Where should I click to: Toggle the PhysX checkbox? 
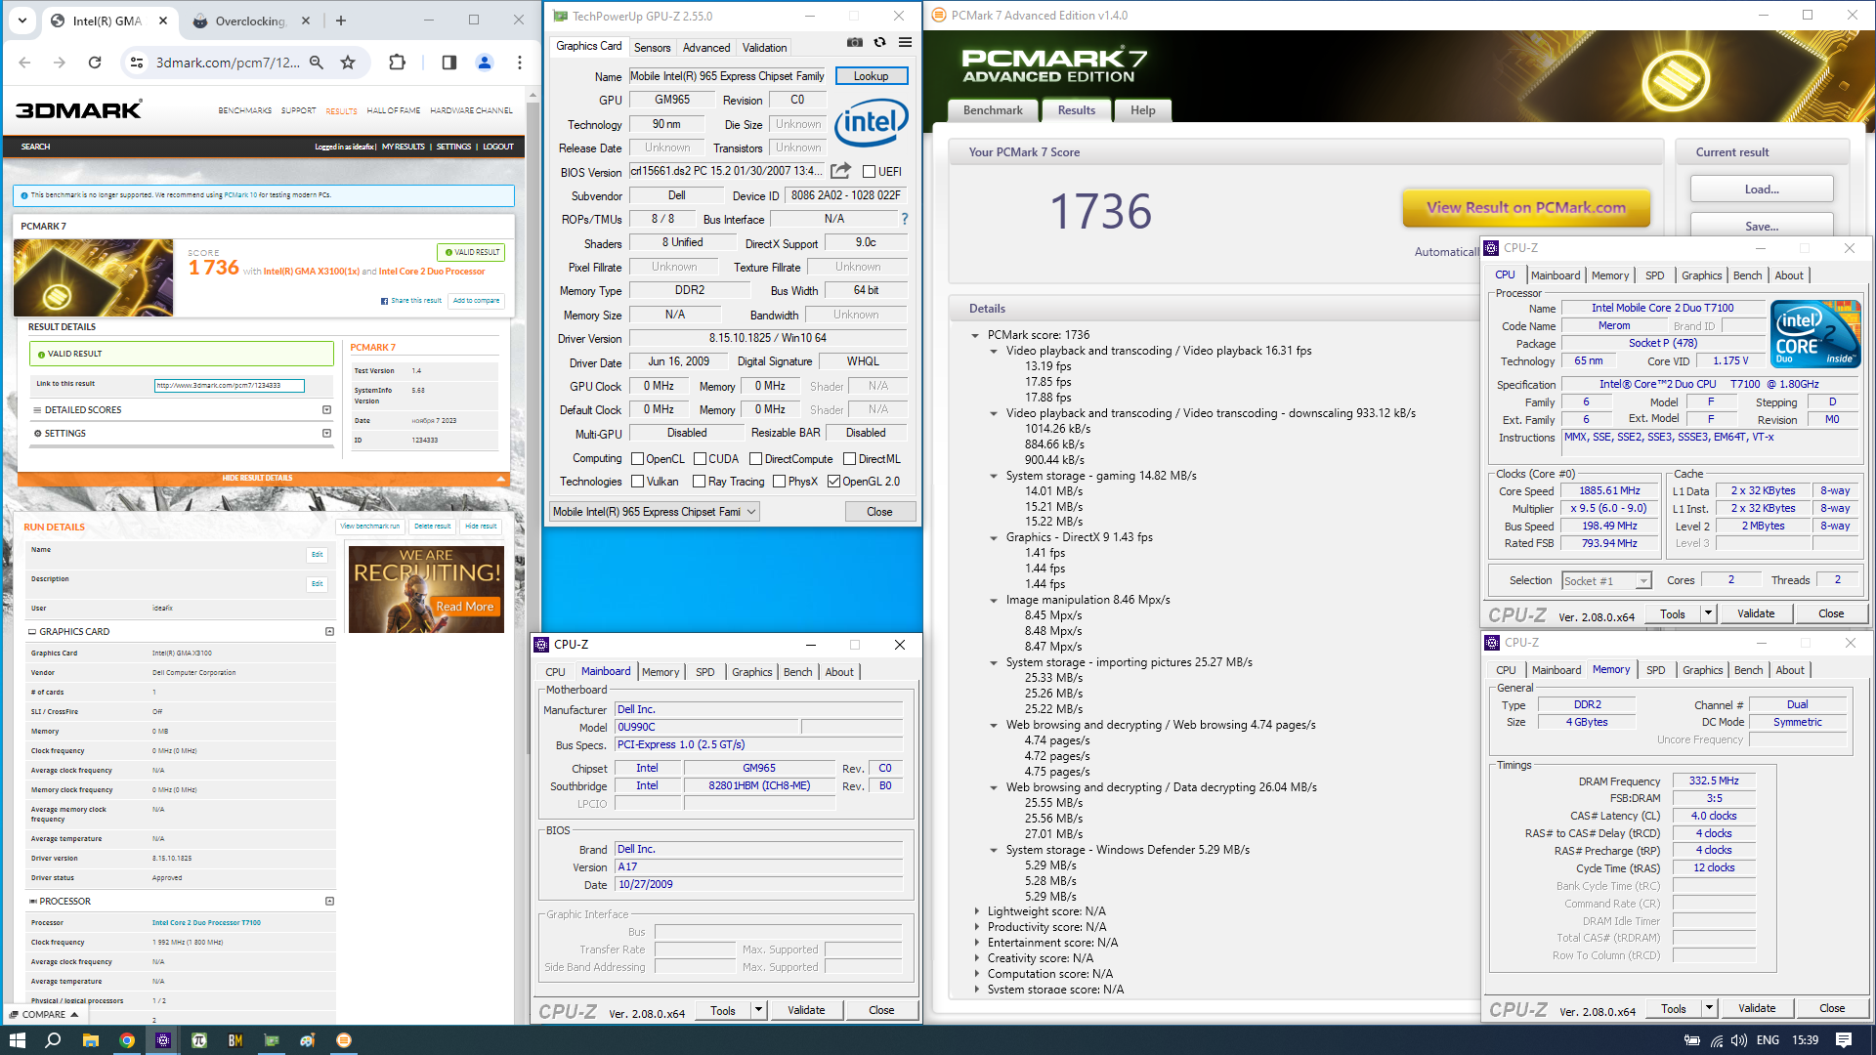click(x=779, y=482)
